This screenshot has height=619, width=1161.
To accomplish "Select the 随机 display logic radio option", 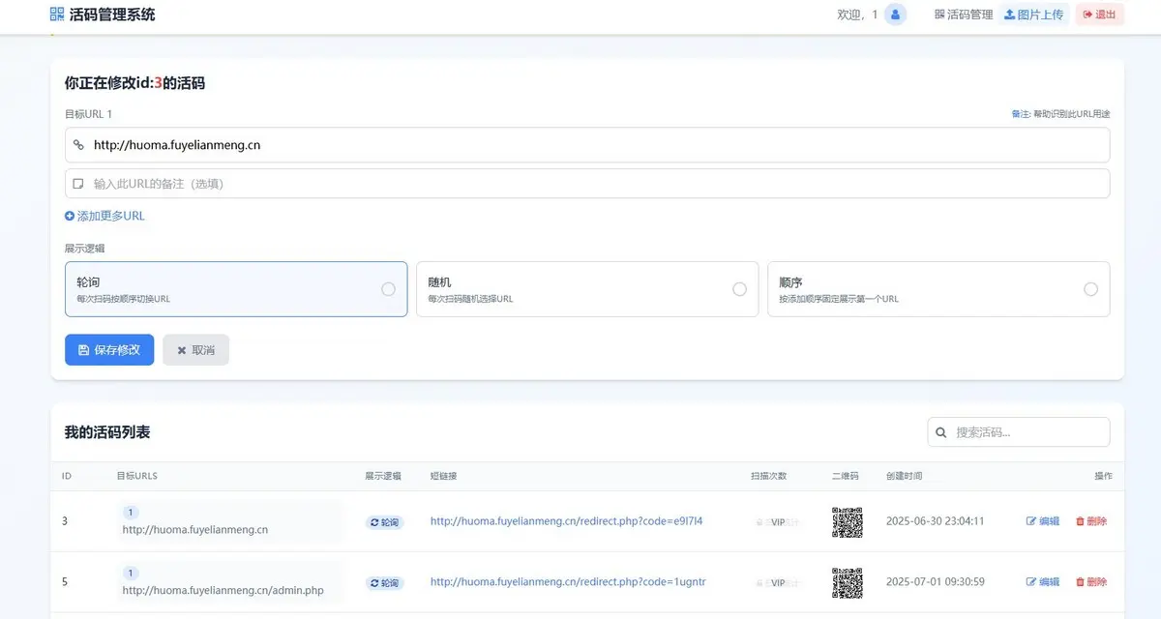I will (739, 289).
